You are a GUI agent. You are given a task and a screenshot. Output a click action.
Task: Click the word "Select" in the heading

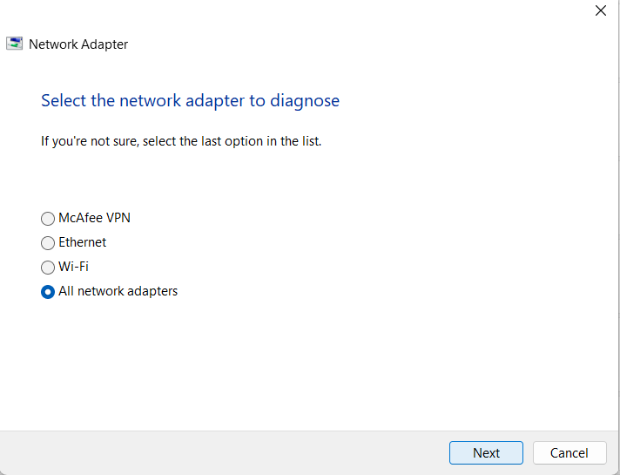pos(64,101)
